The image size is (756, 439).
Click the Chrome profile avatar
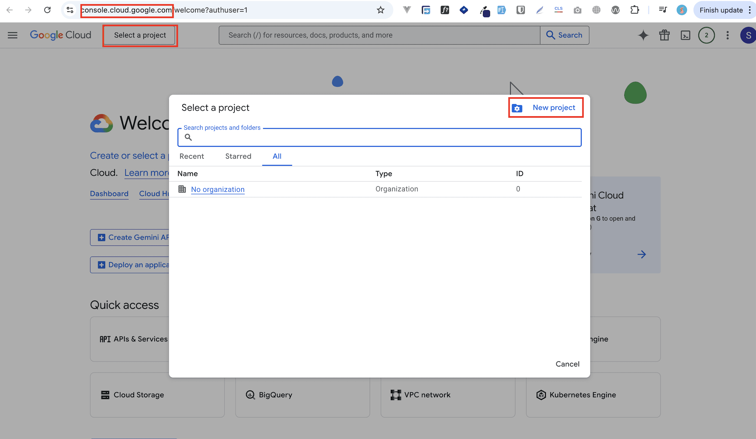682,10
